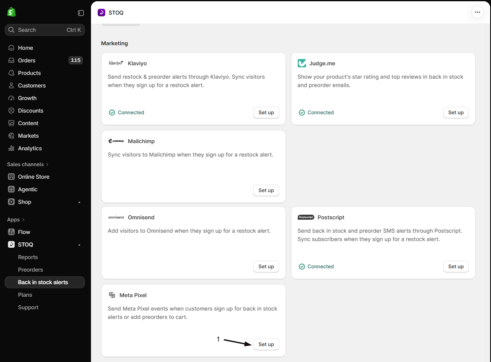Viewport: 491px width, 362px height.
Task: Click the Judge.me checkmark logo
Action: pyautogui.click(x=301, y=63)
